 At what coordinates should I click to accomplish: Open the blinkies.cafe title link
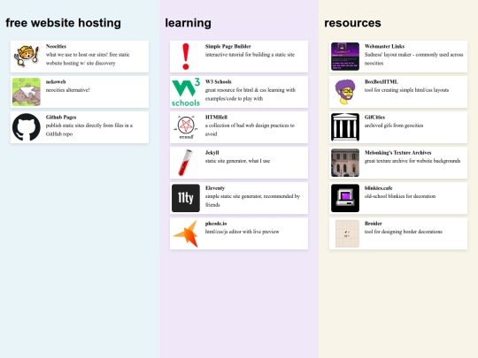[378, 187]
